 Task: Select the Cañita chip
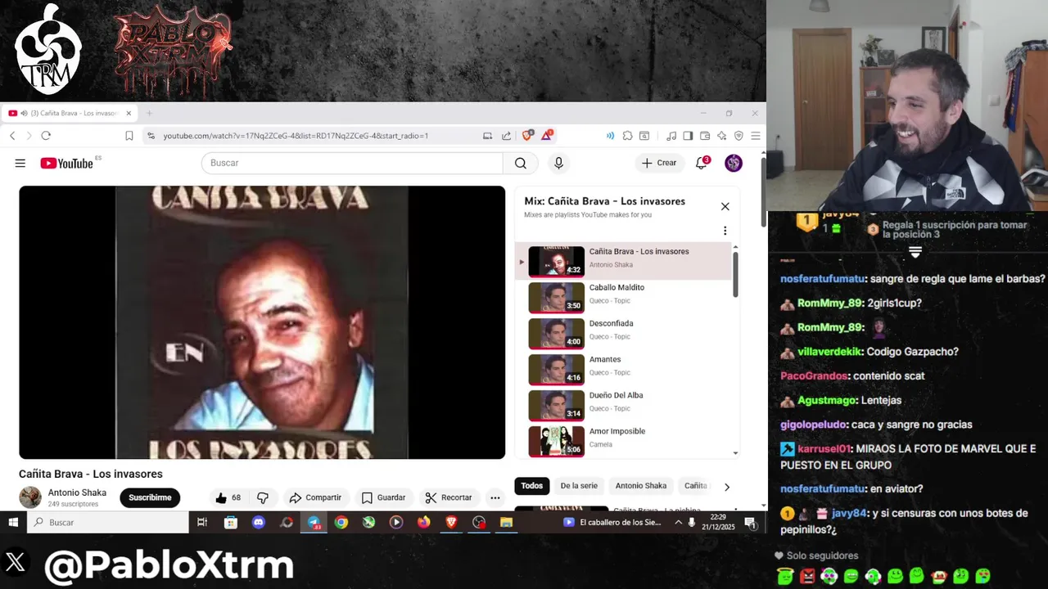(x=695, y=486)
